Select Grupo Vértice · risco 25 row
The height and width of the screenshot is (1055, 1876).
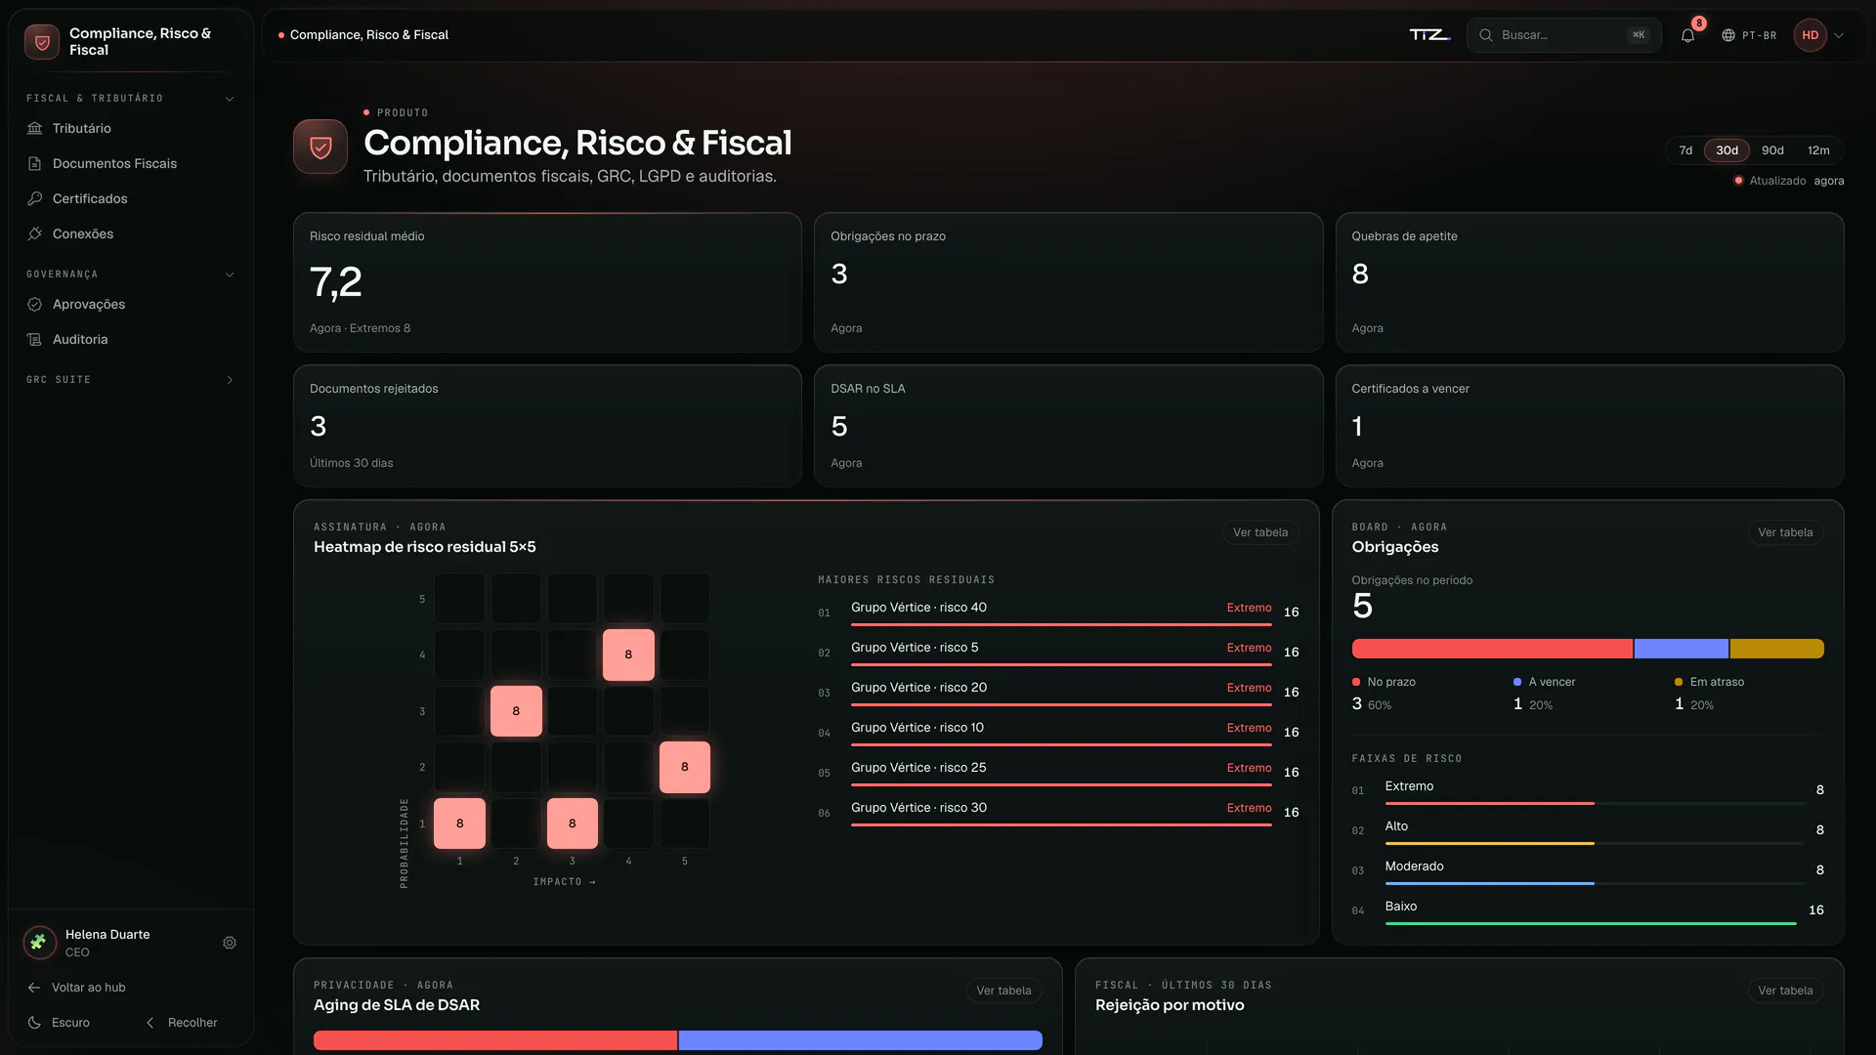point(1058,773)
